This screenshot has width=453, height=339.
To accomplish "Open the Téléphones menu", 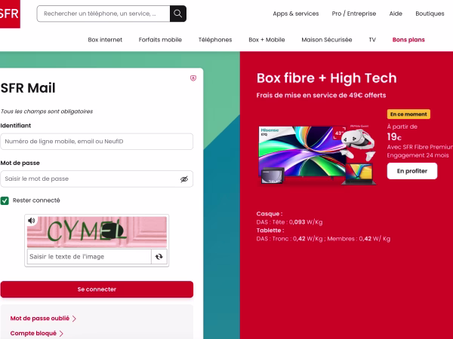I will click(215, 39).
